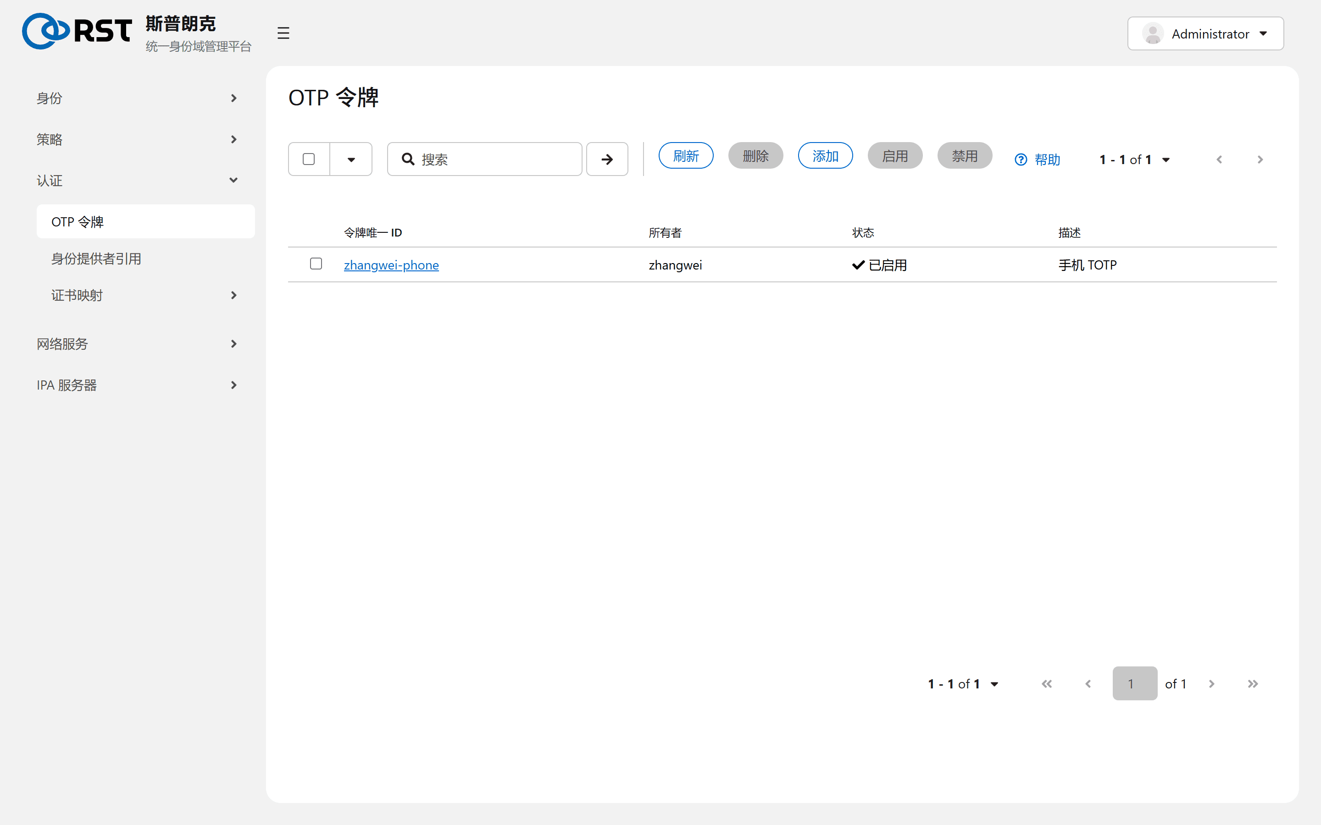The height and width of the screenshot is (825, 1321).
Task: Click top toolbar next page arrow
Action: pyautogui.click(x=1260, y=159)
